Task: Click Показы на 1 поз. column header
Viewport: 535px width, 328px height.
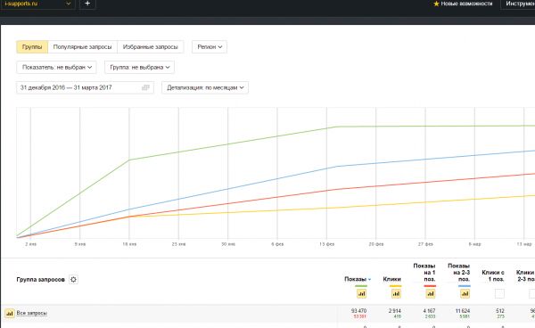Action: click(424, 273)
